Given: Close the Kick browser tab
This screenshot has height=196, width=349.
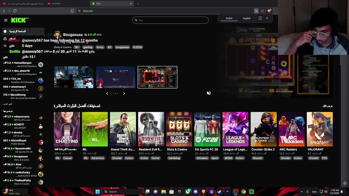Looking at the screenshot, I should coord(131,4).
